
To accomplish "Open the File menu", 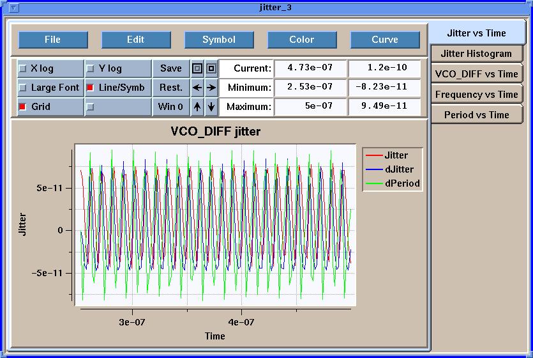I will pos(53,40).
